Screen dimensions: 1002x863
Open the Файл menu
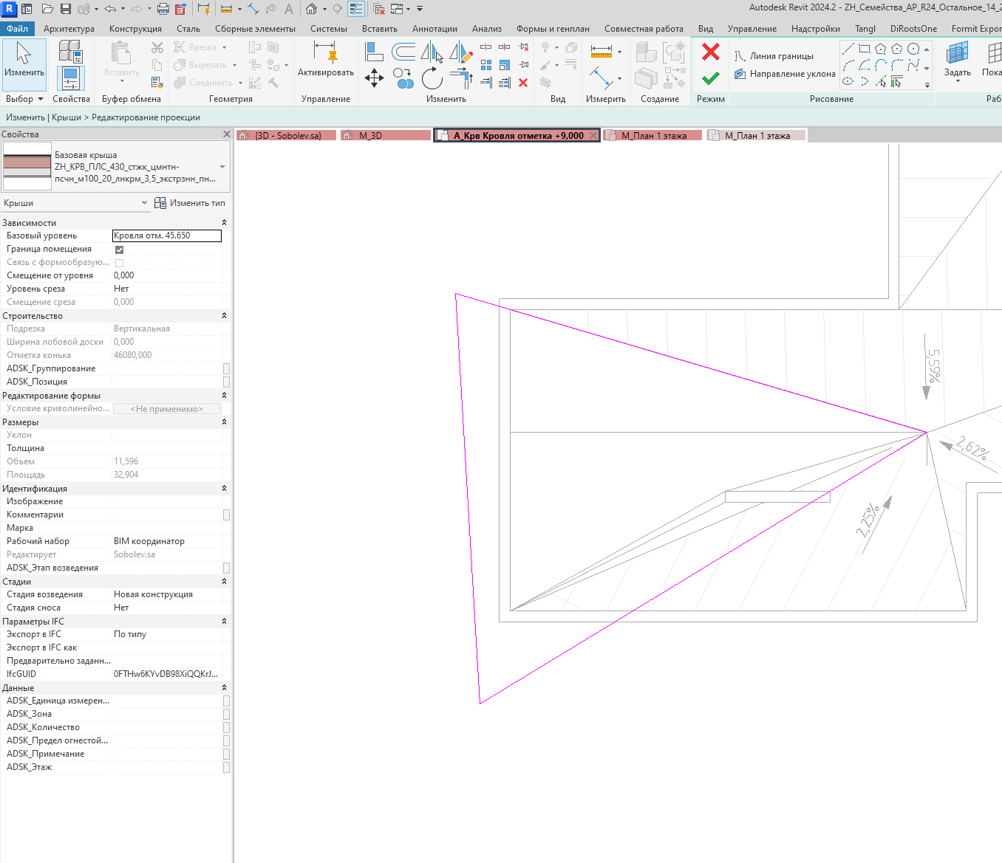17,29
